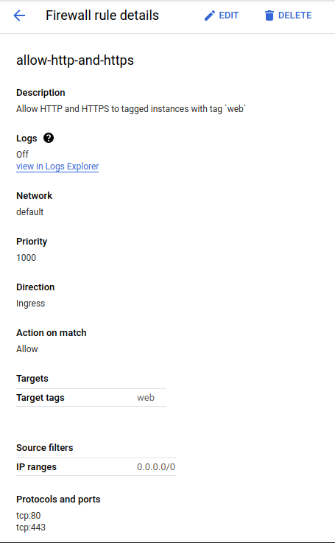Click the trash can icon next to DELETE
335x543 pixels.
[269, 15]
